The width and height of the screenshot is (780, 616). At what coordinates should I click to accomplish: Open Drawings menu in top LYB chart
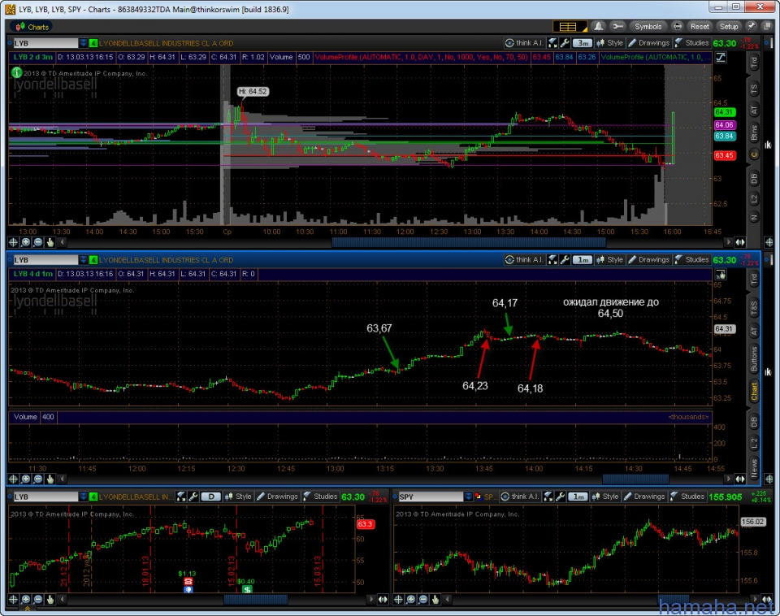(648, 43)
